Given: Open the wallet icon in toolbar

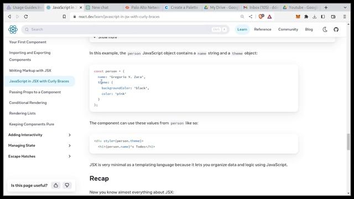Looking at the screenshot, I should coord(333,17).
